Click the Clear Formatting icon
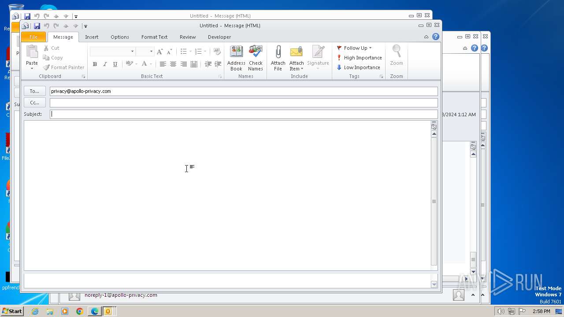This screenshot has width=564, height=317. (217, 52)
